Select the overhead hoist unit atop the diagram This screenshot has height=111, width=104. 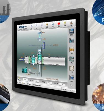pos(40,36)
